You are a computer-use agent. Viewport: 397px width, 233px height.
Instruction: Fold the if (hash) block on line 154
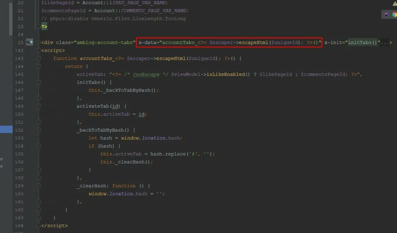tap(38, 146)
